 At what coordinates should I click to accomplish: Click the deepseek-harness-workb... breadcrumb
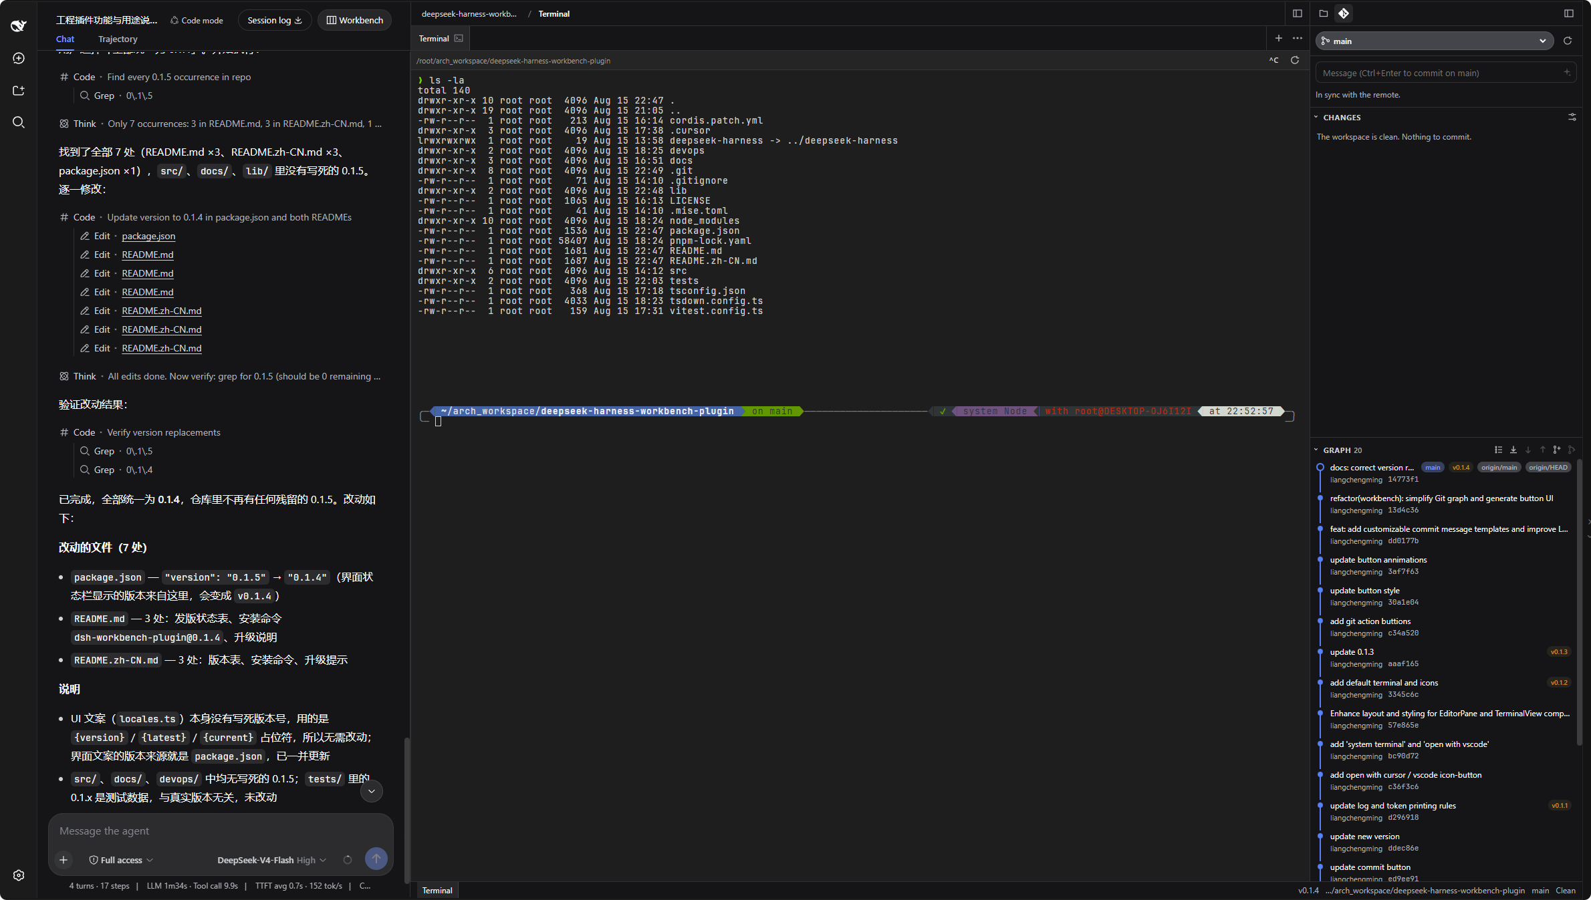pos(469,13)
